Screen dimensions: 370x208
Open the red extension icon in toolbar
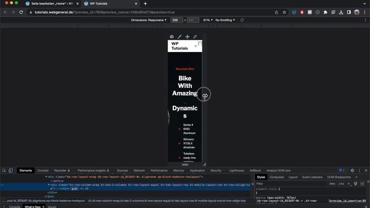coord(302,12)
